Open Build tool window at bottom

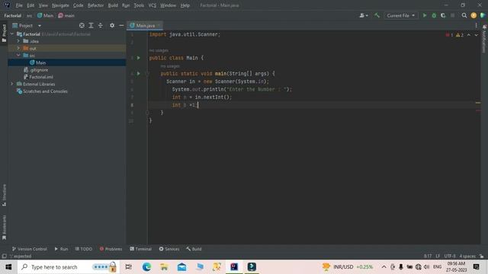[194, 249]
